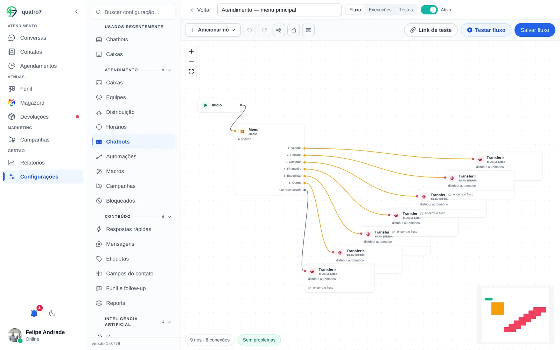The width and height of the screenshot is (560, 350).
Task: Open Devoluções in the sidebar
Action: pyautogui.click(x=43, y=117)
